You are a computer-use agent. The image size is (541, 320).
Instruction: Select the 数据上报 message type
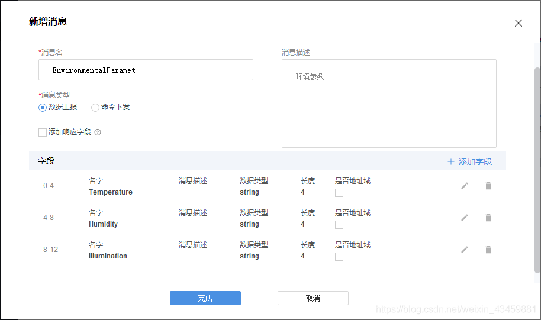pos(43,108)
